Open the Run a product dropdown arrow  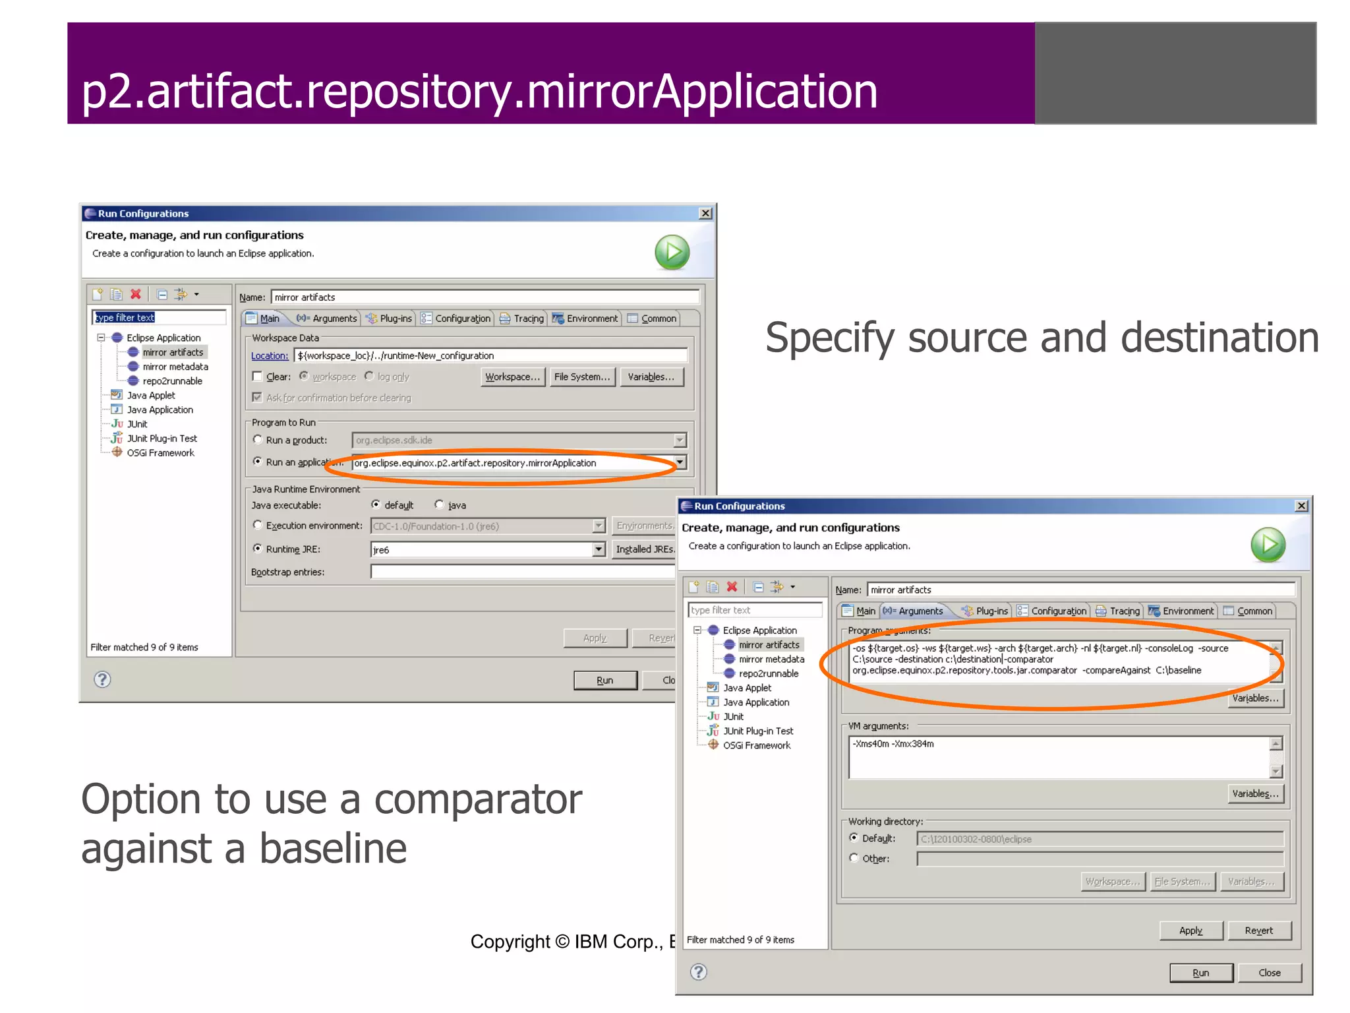tap(680, 440)
